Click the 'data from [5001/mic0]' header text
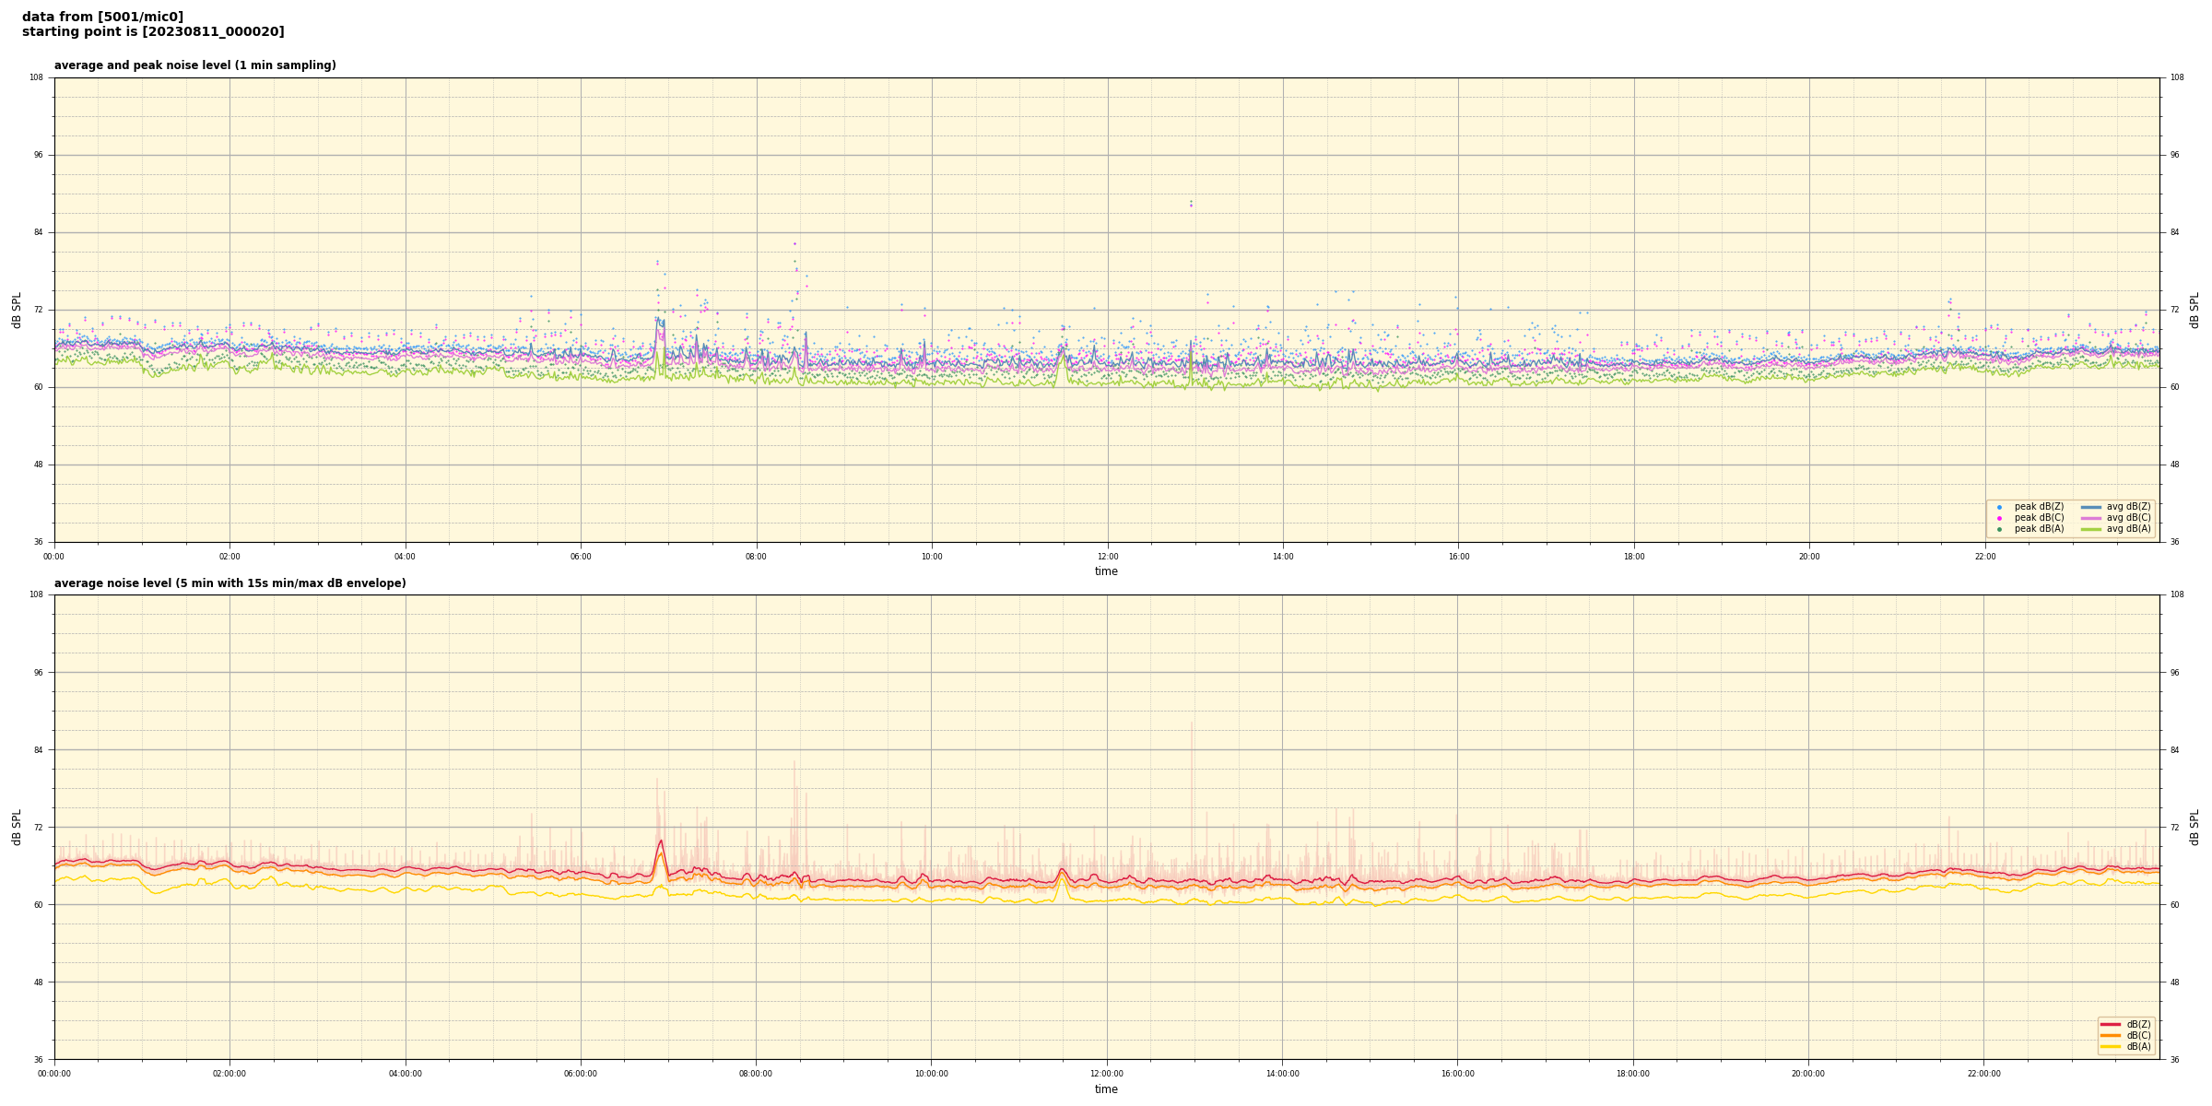Image resolution: width=2212 pixels, height=1106 pixels. click(102, 17)
